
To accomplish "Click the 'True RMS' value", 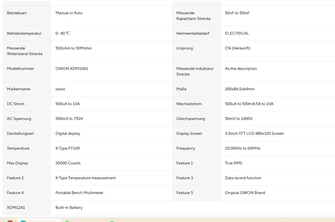I will coord(233,163).
